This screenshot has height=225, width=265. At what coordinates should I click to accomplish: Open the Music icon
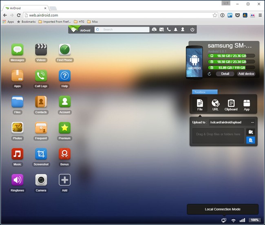[17, 154]
